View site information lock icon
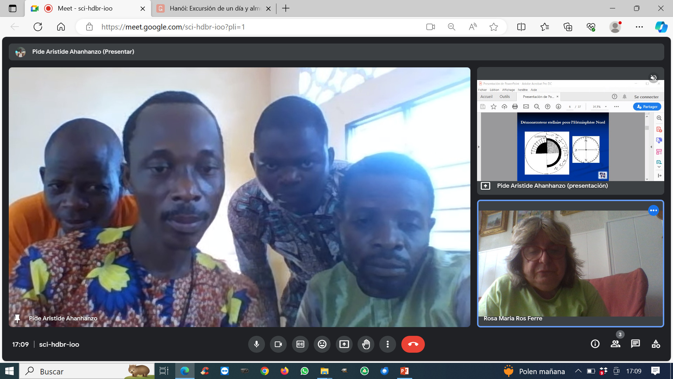 click(x=89, y=27)
